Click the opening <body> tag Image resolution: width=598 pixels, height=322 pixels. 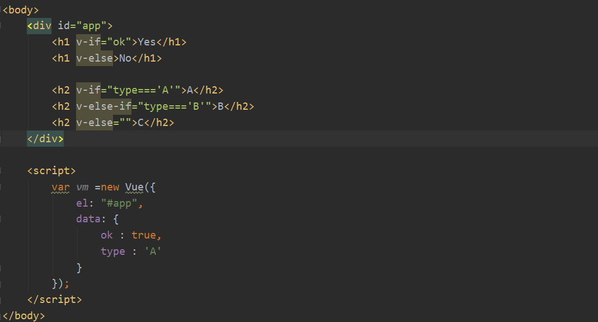[21, 10]
